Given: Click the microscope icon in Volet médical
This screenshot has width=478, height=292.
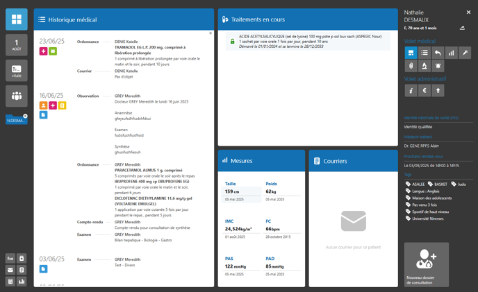Looking at the screenshot, I should 425,66.
